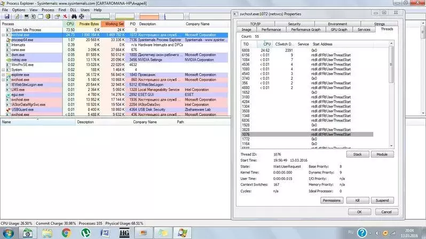Switch to the Services tab
This screenshot has height=239, width=426.
(x=364, y=29)
